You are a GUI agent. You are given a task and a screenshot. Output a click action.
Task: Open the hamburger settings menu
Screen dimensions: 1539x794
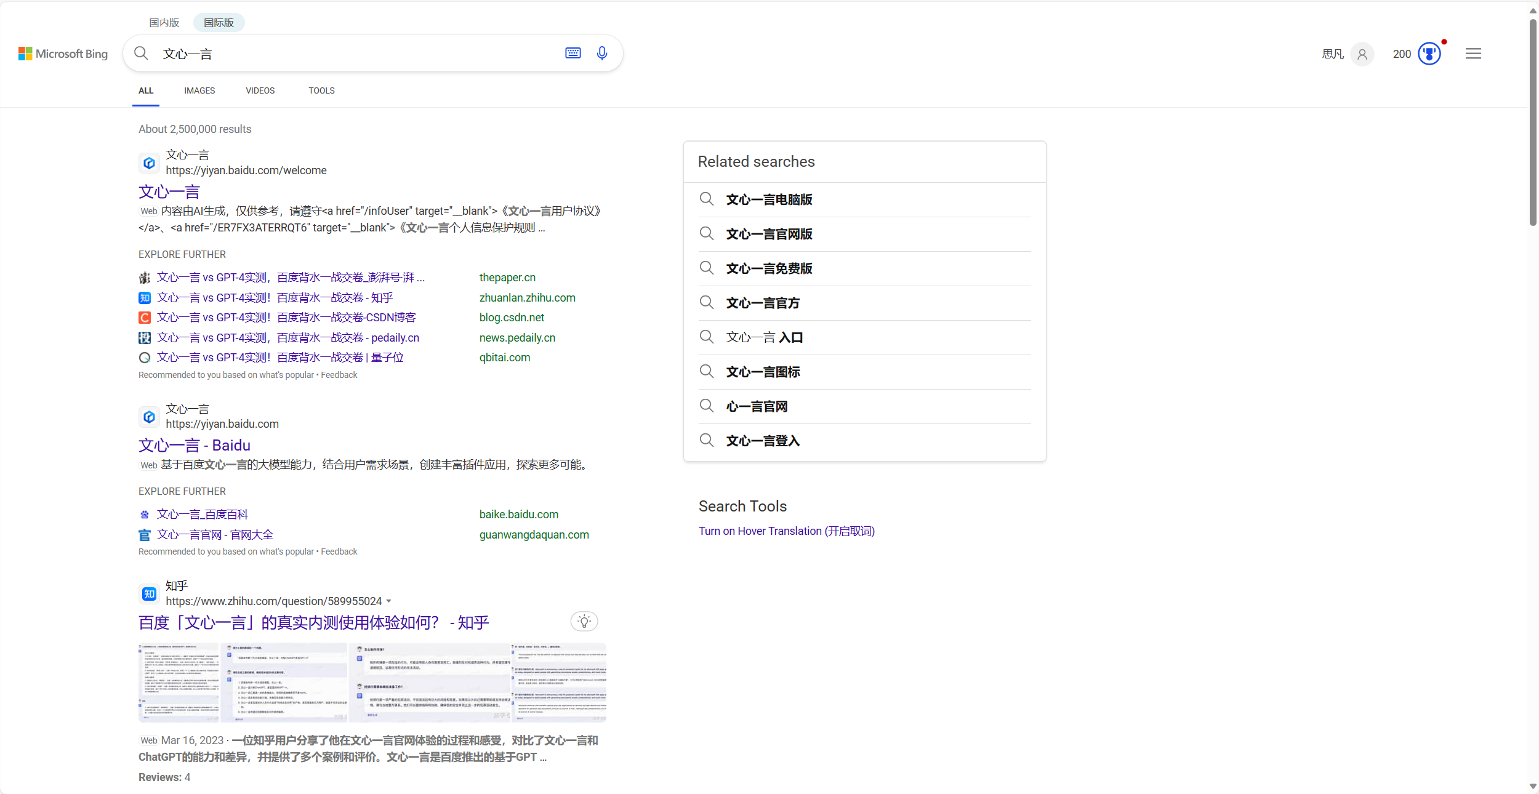pos(1473,54)
